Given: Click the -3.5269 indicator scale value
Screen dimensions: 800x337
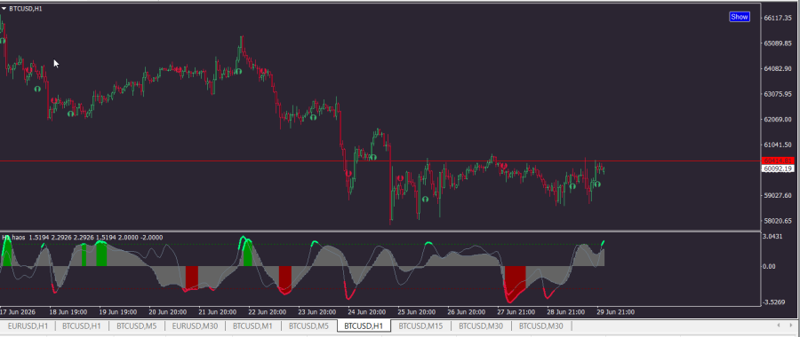Looking at the screenshot, I should click(x=773, y=302).
